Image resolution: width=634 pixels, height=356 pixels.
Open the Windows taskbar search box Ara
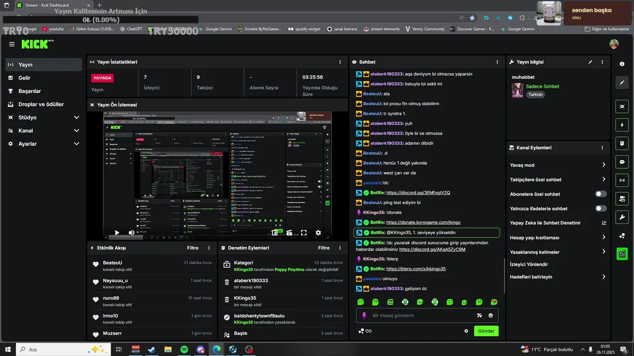click(x=63, y=350)
